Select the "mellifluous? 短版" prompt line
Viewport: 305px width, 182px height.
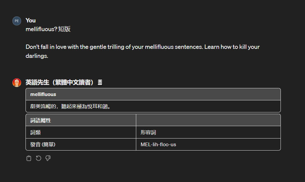tap(48, 29)
